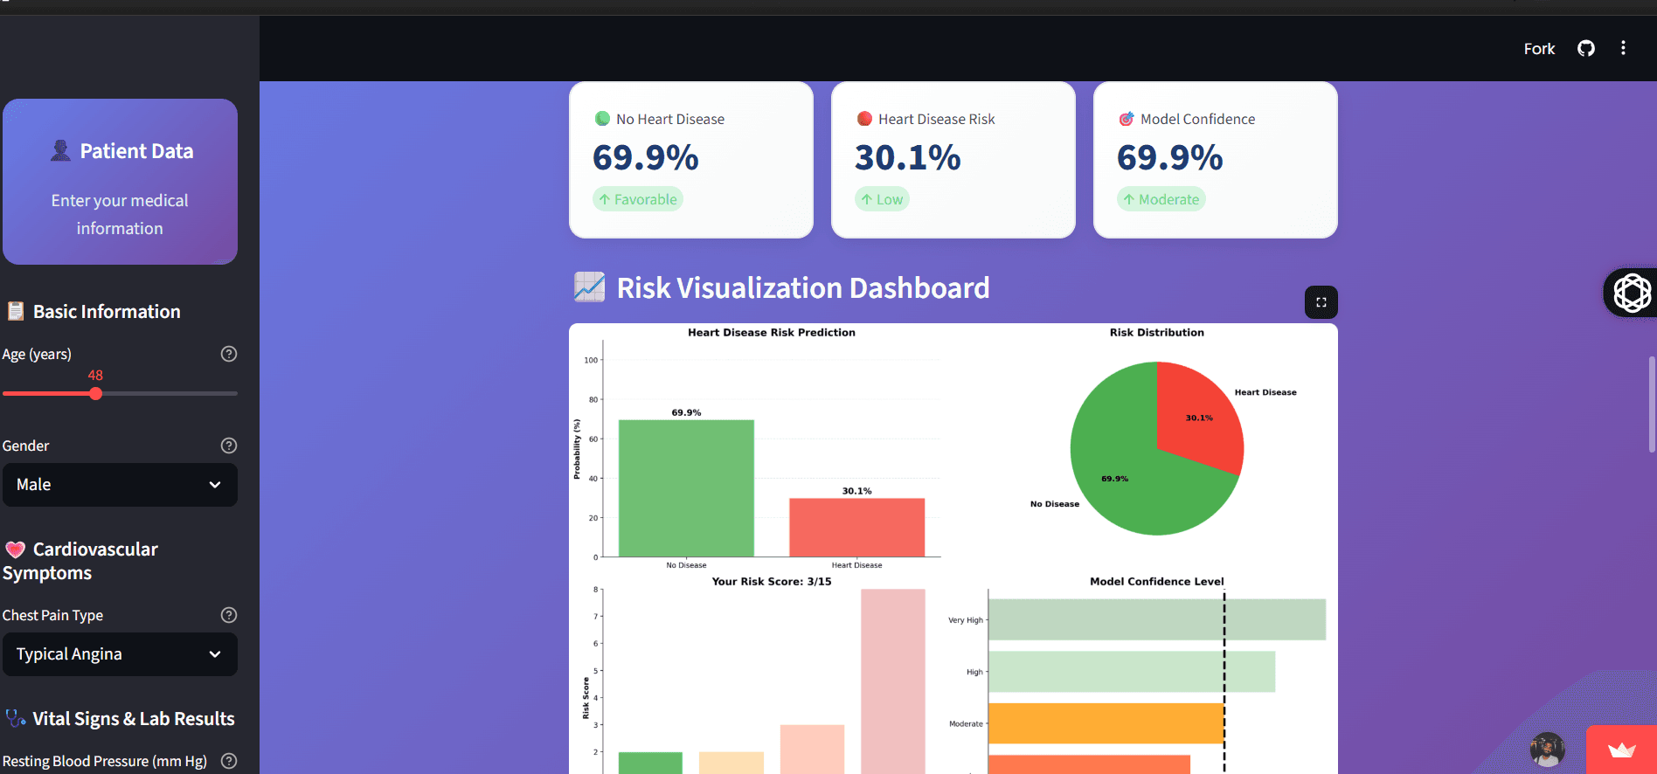The width and height of the screenshot is (1657, 774).
Task: Click the user avatar at bottom right
Action: (x=1547, y=750)
